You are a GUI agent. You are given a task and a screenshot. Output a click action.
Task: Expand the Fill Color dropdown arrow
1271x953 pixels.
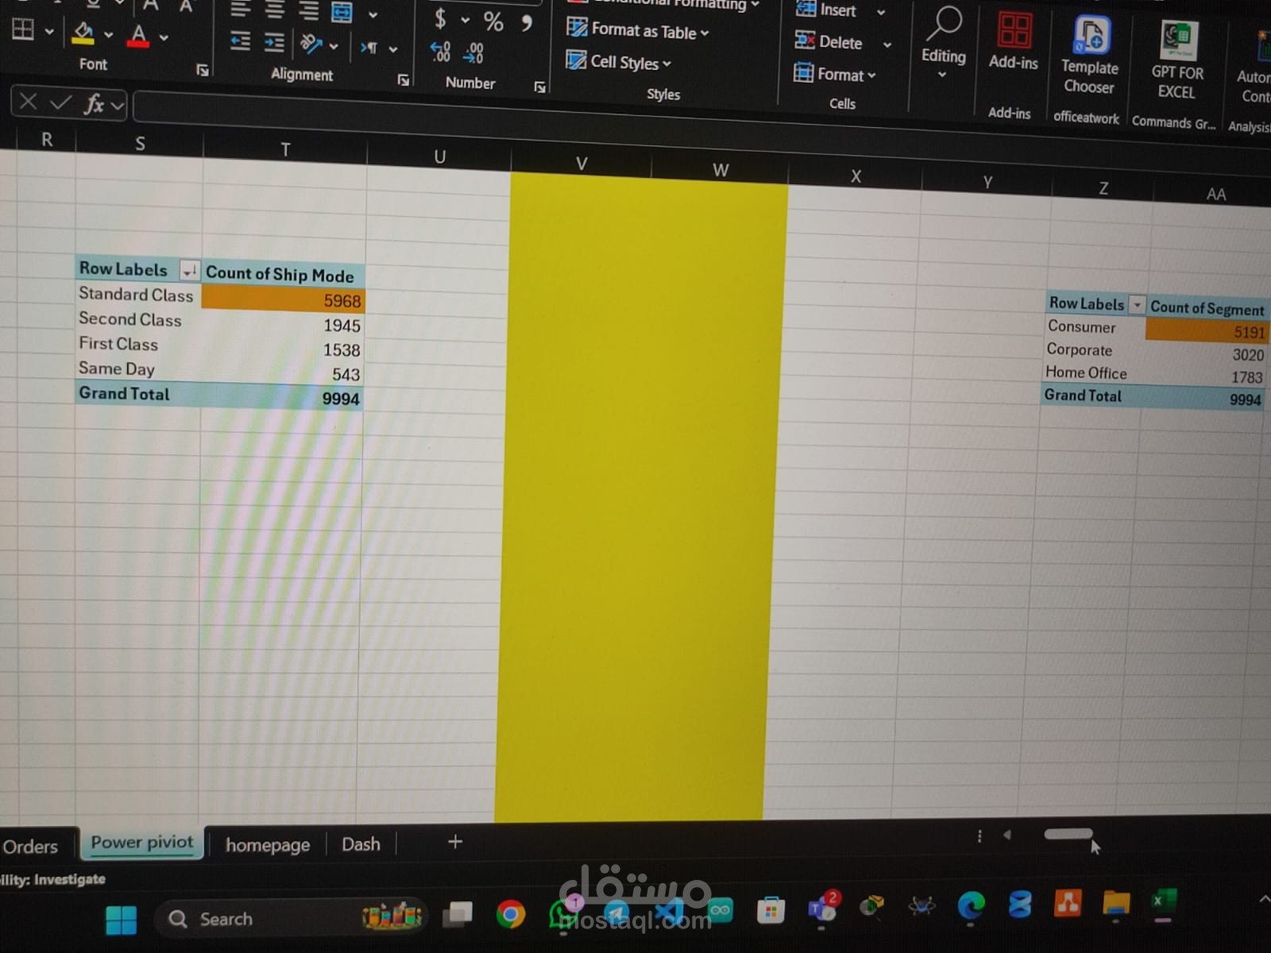[108, 34]
